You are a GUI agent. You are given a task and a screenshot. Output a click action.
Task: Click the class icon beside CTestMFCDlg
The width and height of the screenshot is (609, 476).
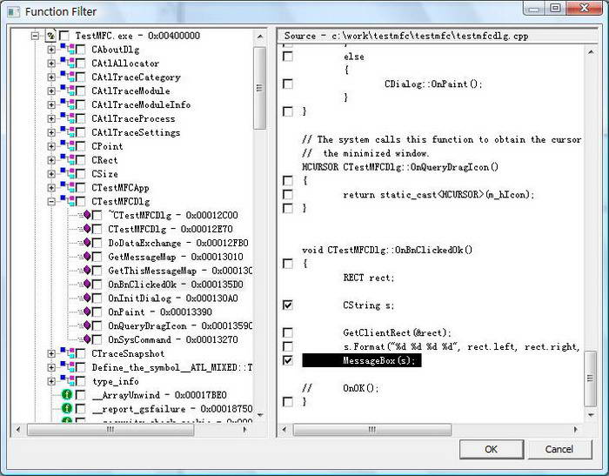67,201
